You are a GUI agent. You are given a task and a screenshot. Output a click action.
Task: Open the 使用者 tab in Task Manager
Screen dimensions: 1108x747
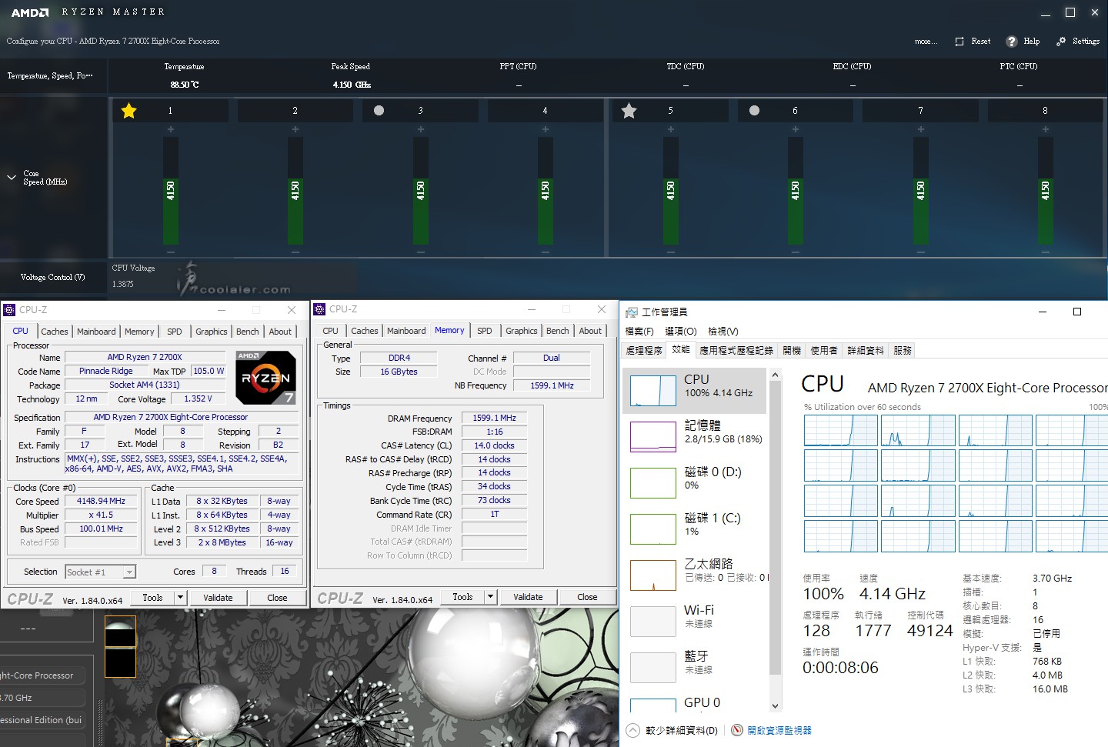[x=824, y=350]
